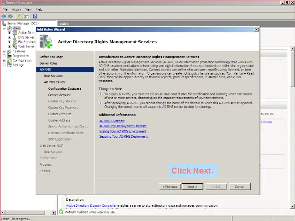Viewport: 295px width, 221px height.
Task: Click the Configuration node icon
Action: [x=9, y=60]
